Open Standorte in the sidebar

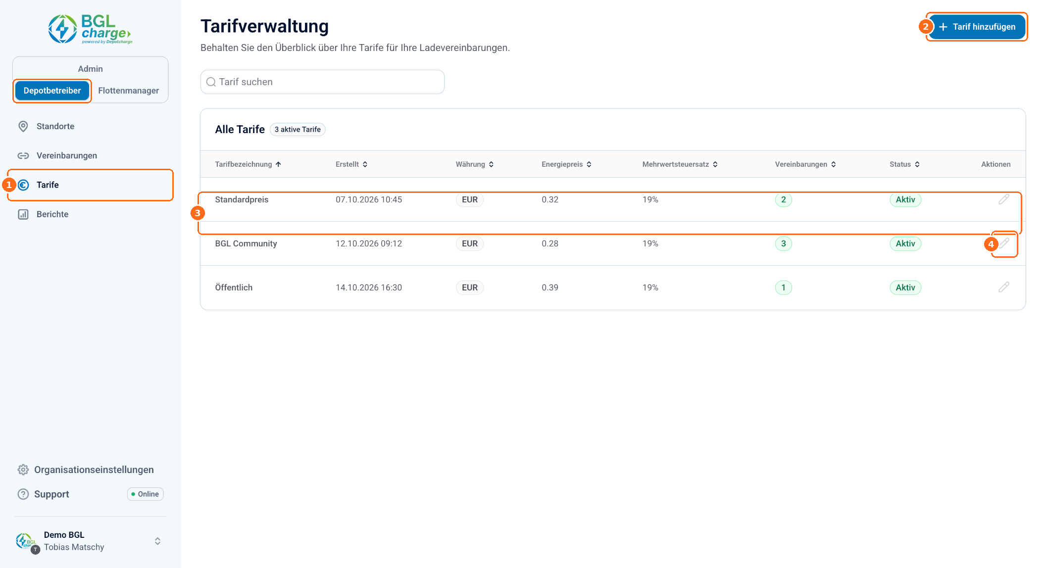tap(90, 126)
